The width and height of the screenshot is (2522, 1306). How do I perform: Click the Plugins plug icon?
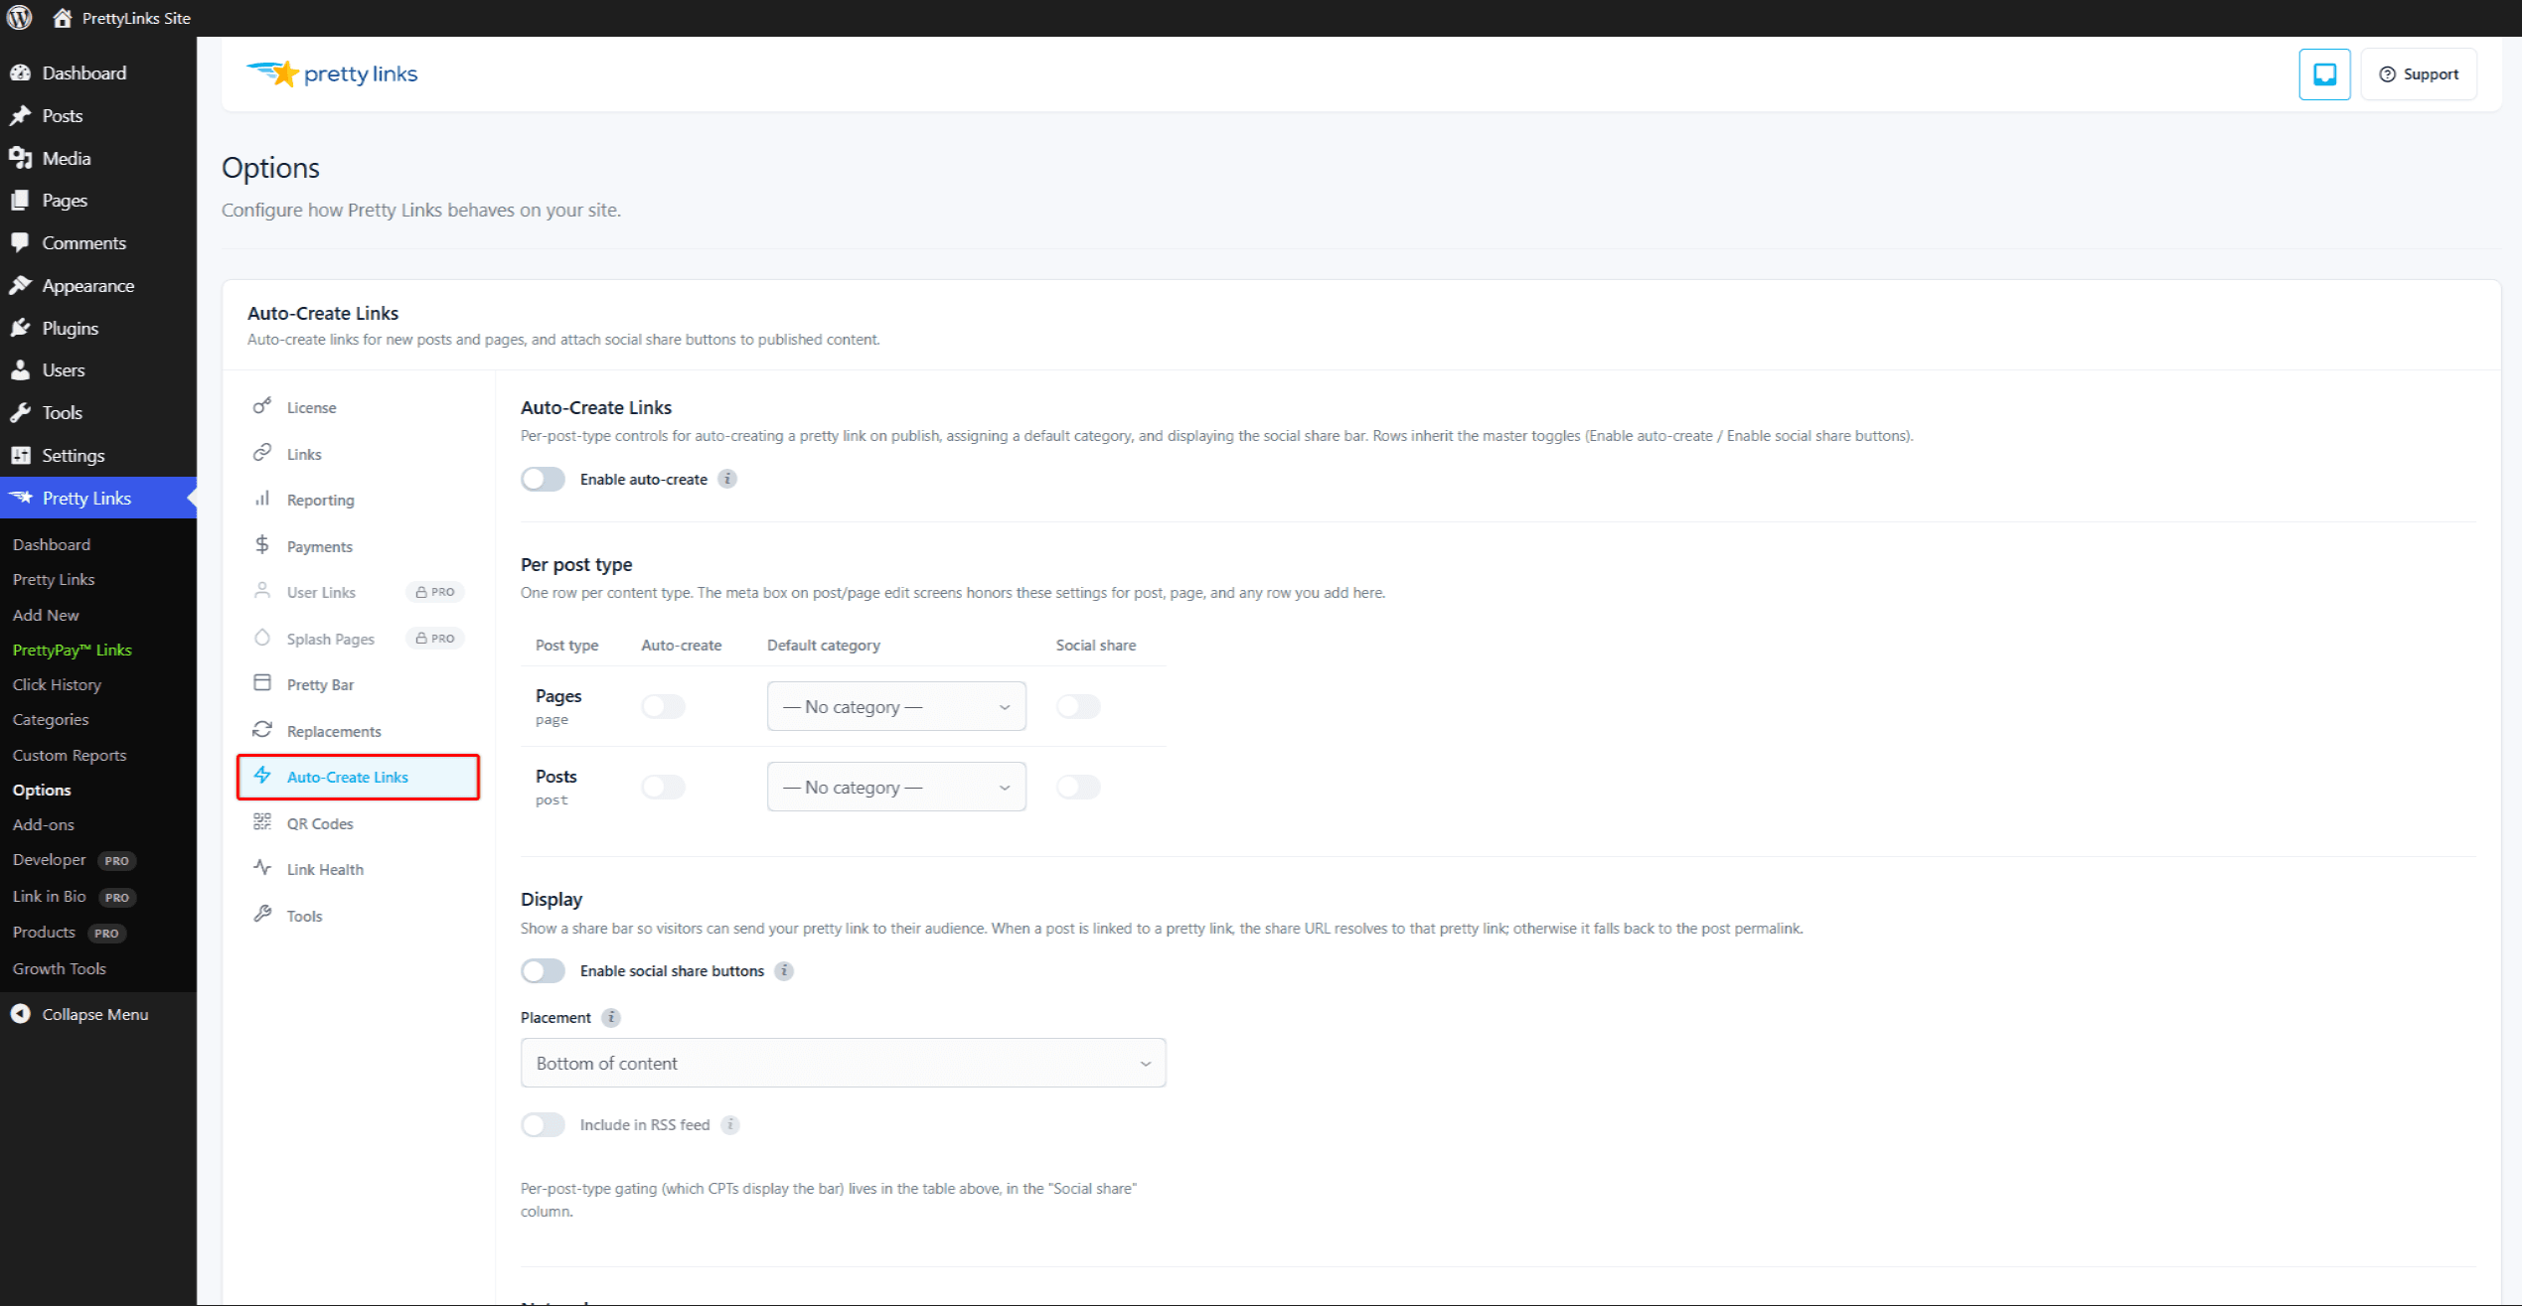coord(20,328)
